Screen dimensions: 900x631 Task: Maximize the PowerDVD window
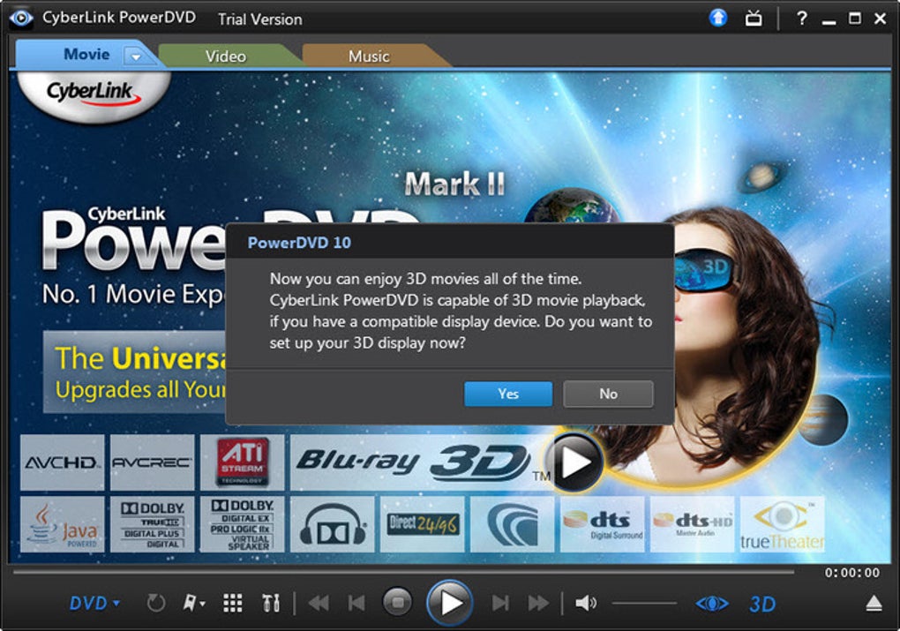click(855, 19)
